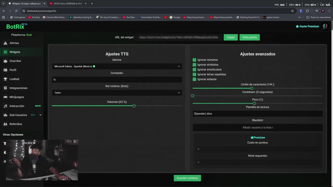
Task: Open Sub-Usuarios people icon
Action: (x=5, y=115)
